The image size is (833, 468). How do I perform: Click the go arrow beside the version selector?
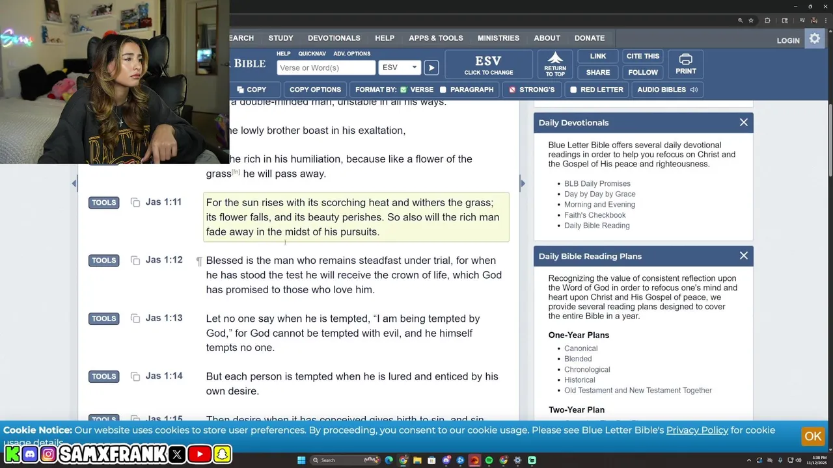click(x=431, y=68)
